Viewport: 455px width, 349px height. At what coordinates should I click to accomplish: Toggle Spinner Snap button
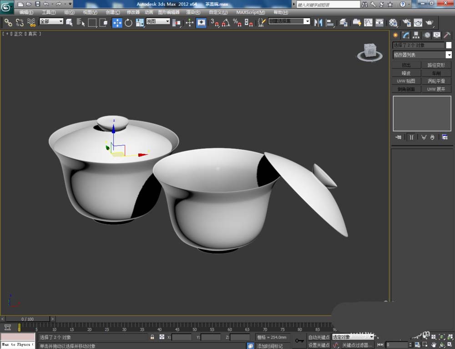point(248,23)
